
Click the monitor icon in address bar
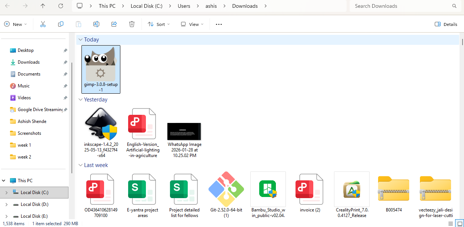pyautogui.click(x=79, y=6)
